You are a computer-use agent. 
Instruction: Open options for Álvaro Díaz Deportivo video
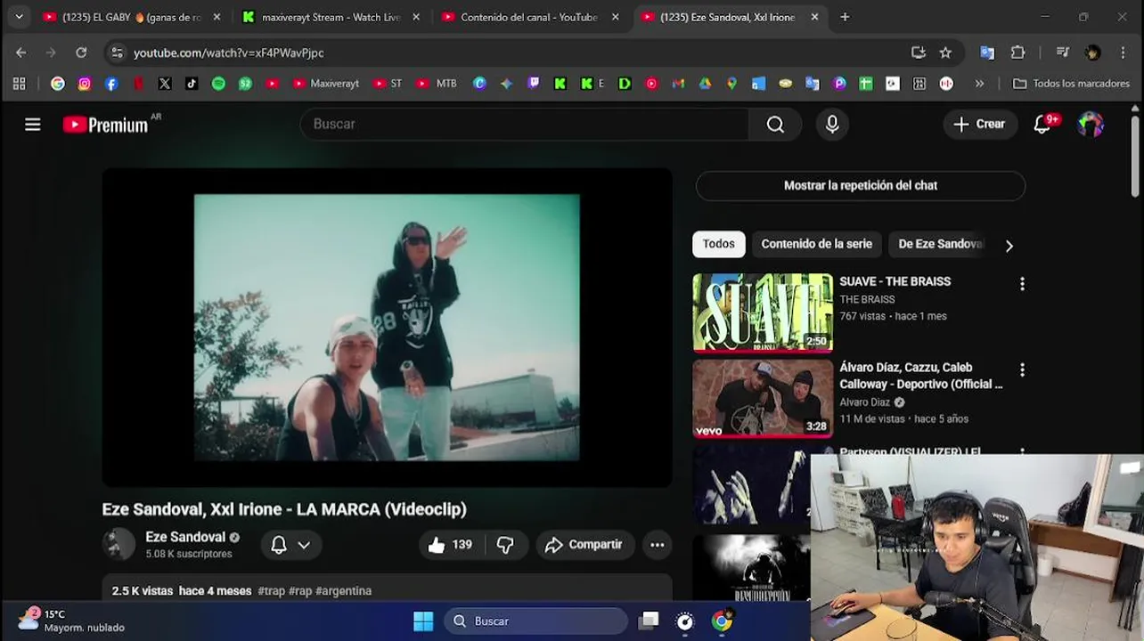click(1022, 369)
